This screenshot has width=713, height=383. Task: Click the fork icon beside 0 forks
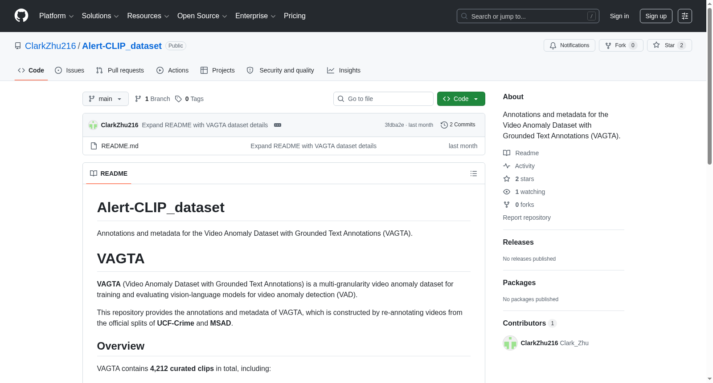pos(507,205)
